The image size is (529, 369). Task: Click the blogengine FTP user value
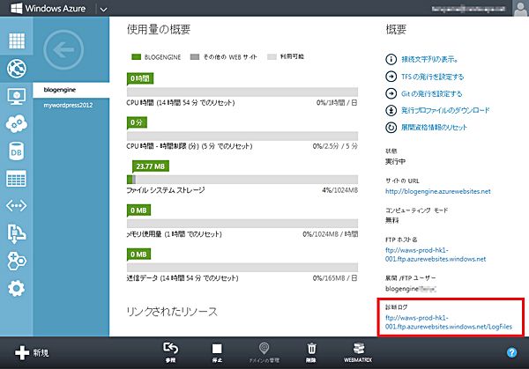point(411,289)
